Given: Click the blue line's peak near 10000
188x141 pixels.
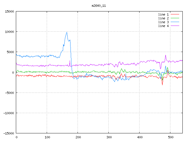Looking at the screenshot, I should point(67,32).
